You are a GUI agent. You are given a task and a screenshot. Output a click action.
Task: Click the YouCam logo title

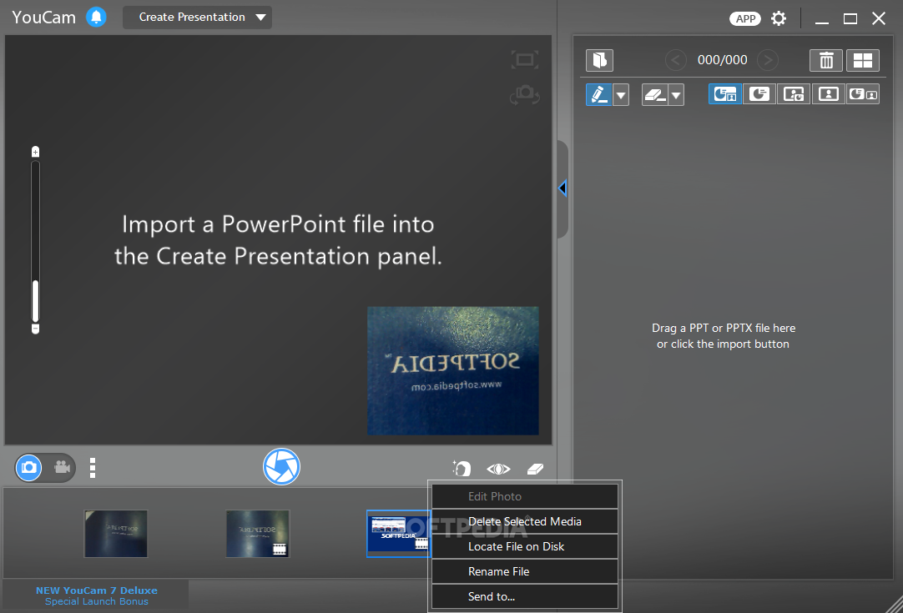click(43, 18)
